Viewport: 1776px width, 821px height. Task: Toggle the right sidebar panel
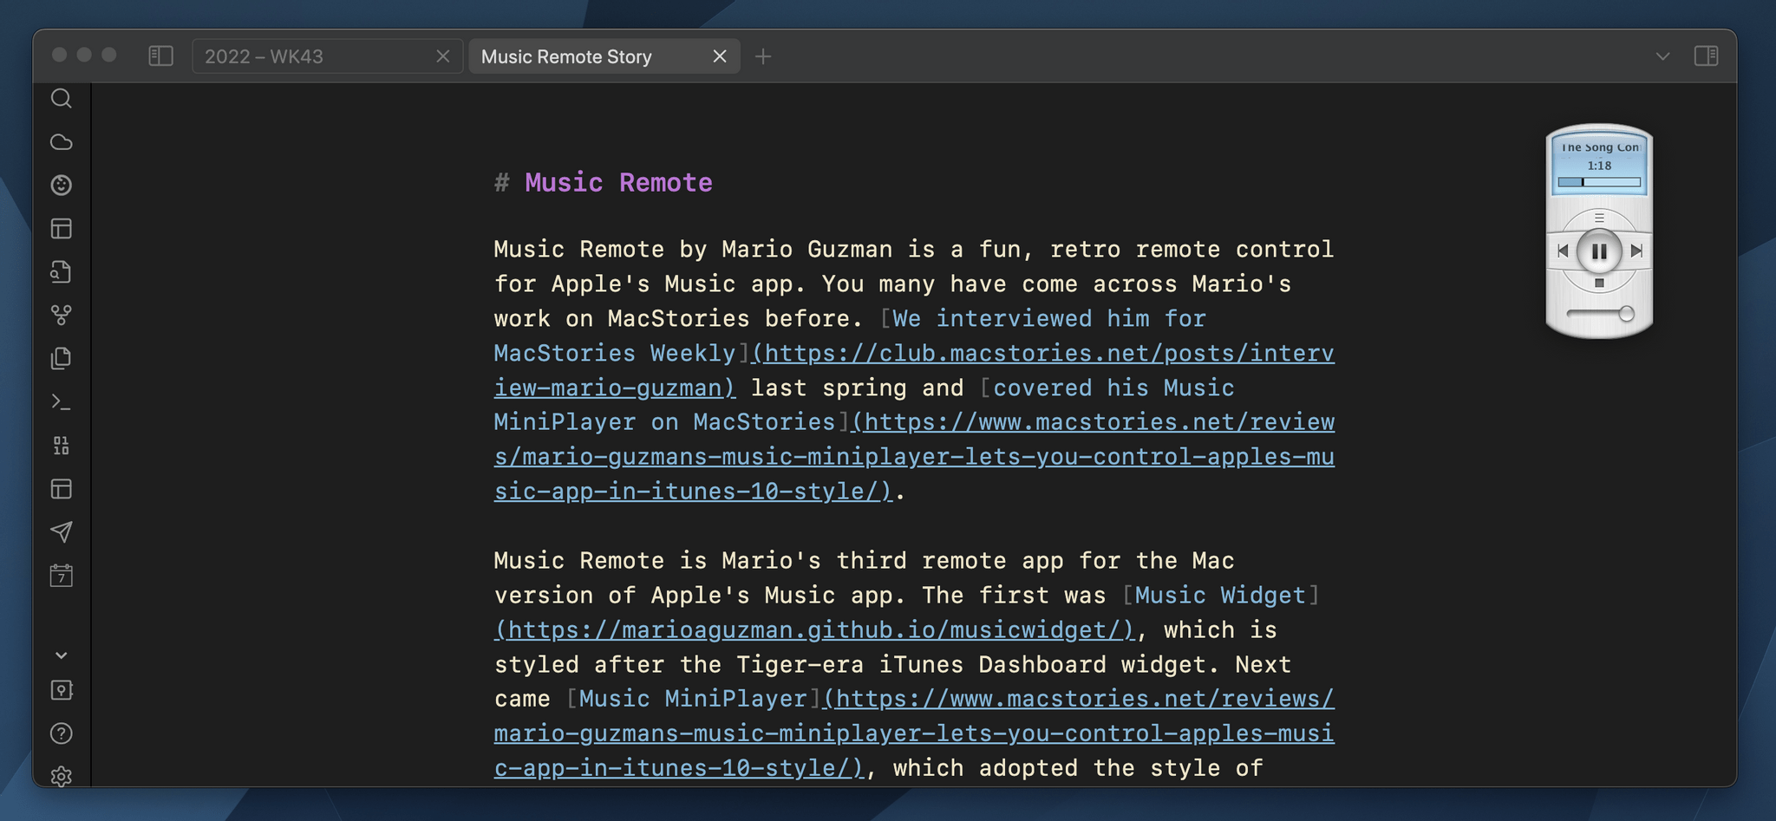coord(1706,56)
